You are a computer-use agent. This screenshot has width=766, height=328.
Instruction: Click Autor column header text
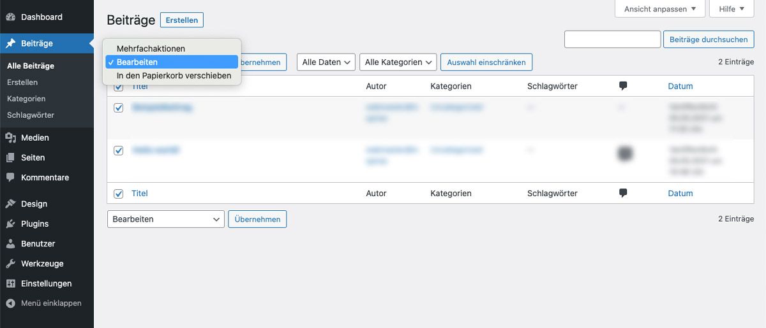[376, 86]
